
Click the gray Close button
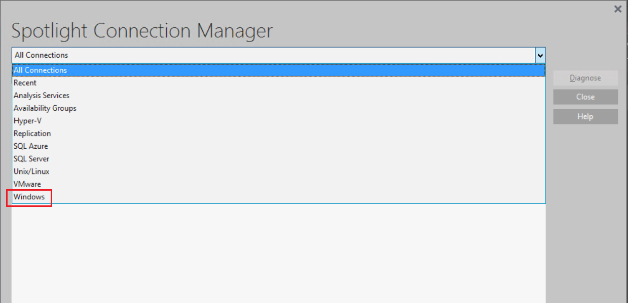pos(585,97)
